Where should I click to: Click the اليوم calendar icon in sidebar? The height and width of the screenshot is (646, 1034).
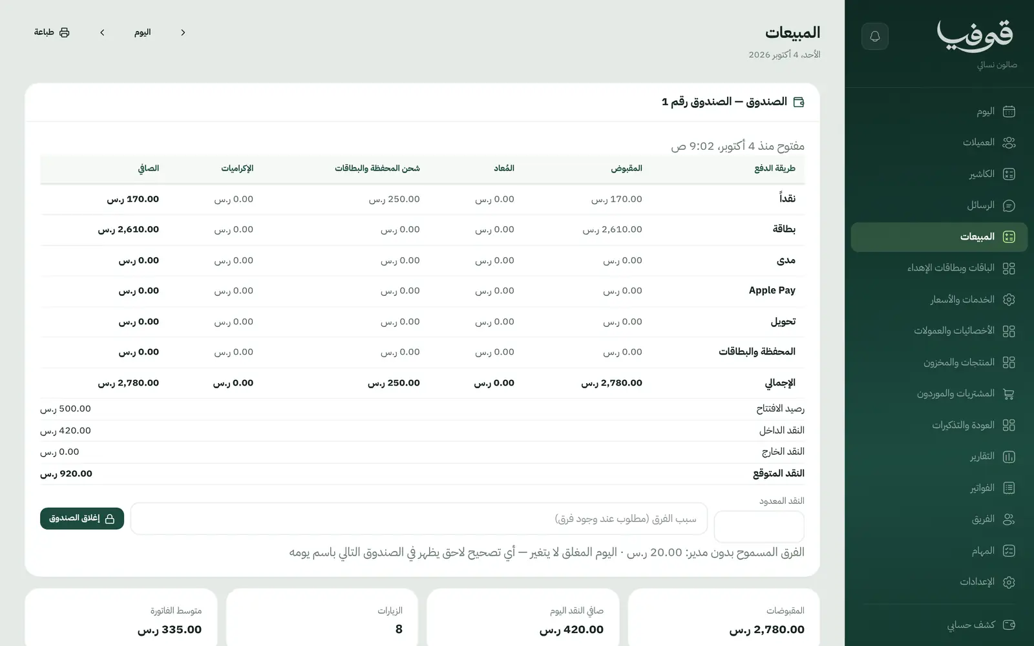tap(1009, 112)
